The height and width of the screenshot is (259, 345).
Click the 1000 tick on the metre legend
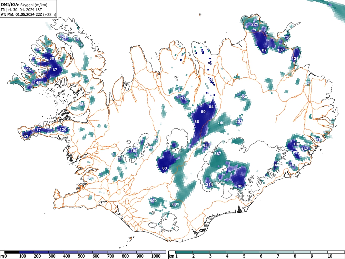[x=156, y=256]
